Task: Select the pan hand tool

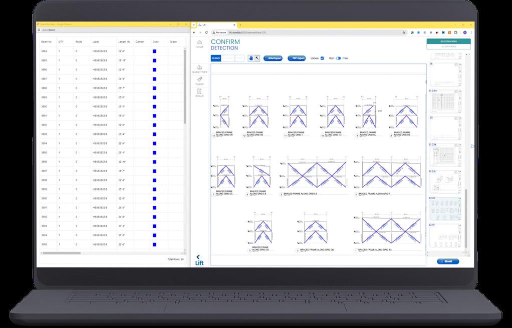Action: pos(251,58)
